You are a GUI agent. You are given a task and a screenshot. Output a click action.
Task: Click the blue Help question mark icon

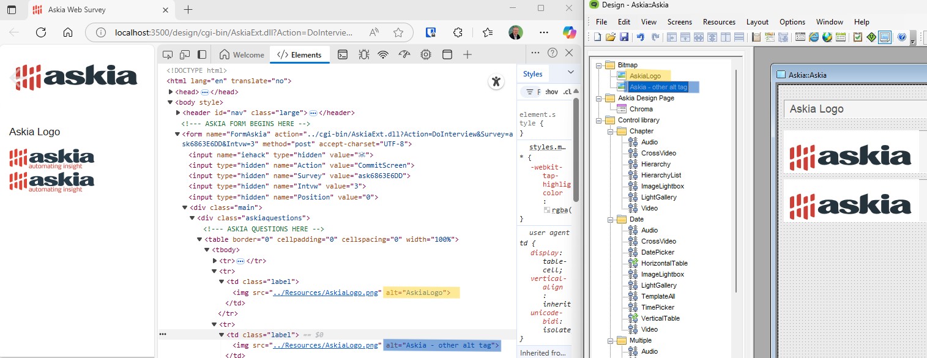point(902,37)
